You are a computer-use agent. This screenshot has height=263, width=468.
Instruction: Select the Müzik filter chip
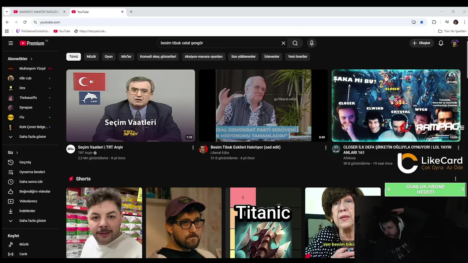tap(91, 57)
